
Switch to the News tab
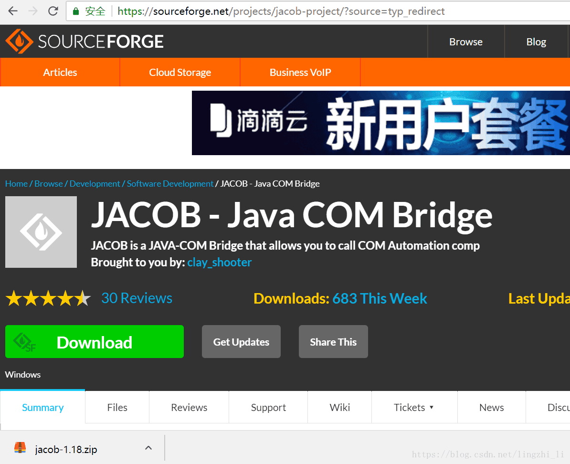pos(492,407)
